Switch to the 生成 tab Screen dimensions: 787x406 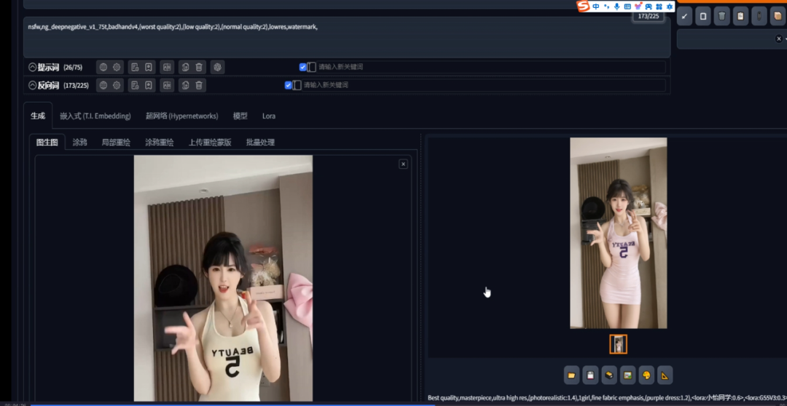coord(38,116)
